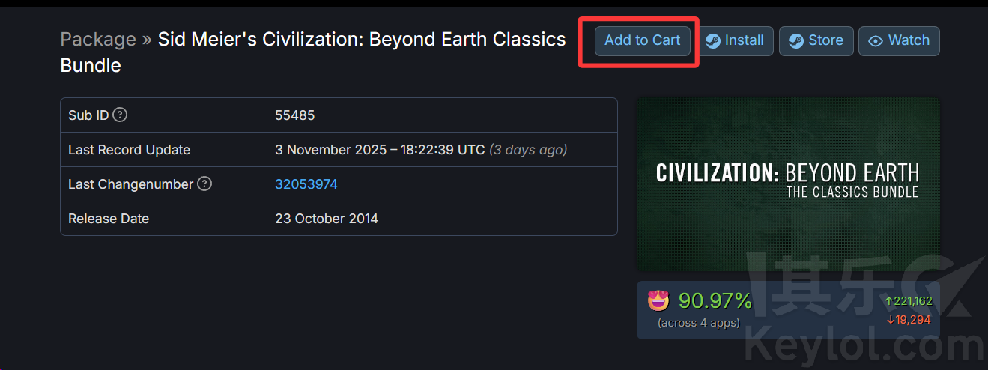Click the Beyond Earth Classics Bundle image
The height and width of the screenshot is (370, 988).
[x=787, y=184]
